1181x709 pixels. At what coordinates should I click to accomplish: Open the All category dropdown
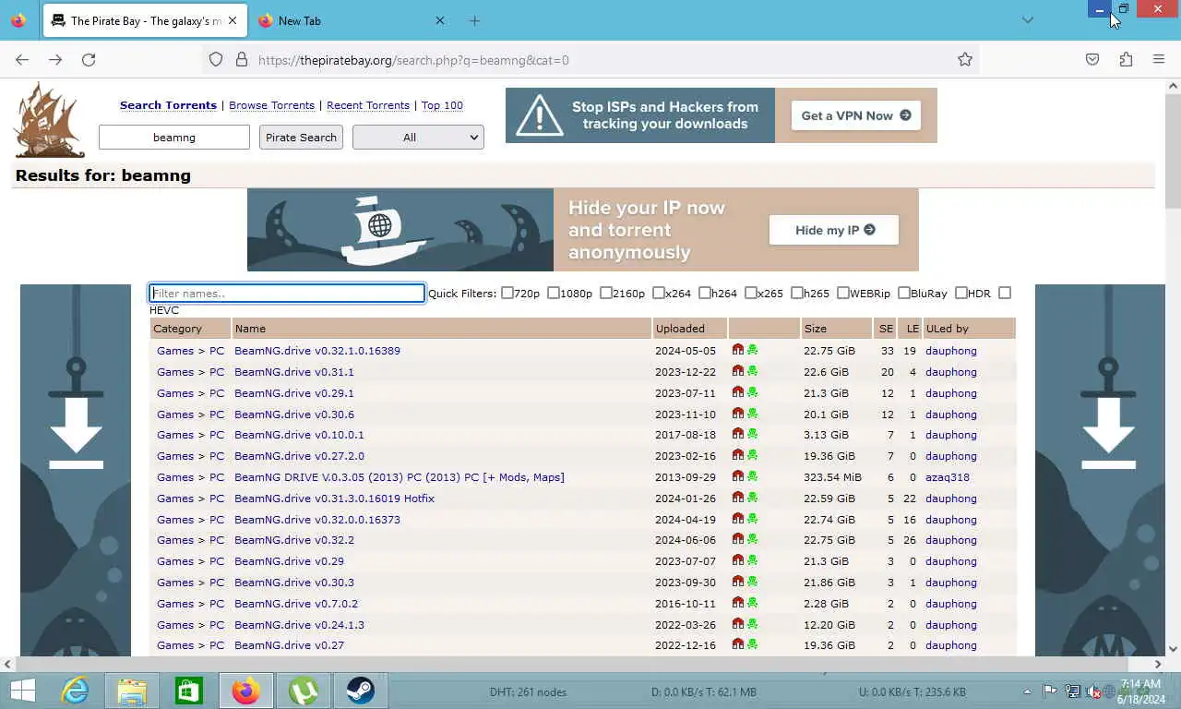418,137
